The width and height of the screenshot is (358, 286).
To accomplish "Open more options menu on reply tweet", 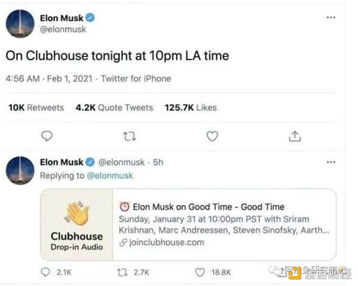I will [x=331, y=162].
